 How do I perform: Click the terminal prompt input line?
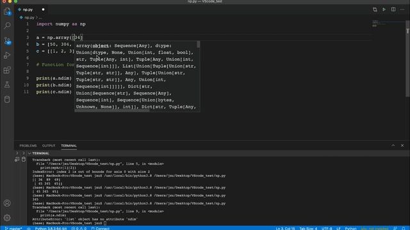tap(69, 223)
